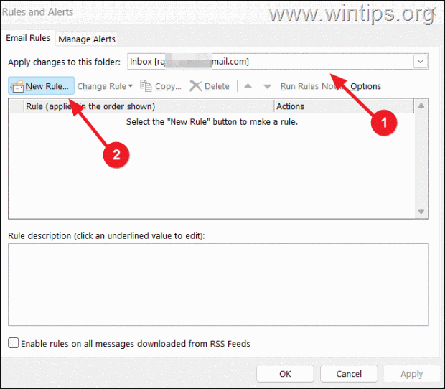Click the Actions column header
The image size is (445, 389).
(x=344, y=106)
